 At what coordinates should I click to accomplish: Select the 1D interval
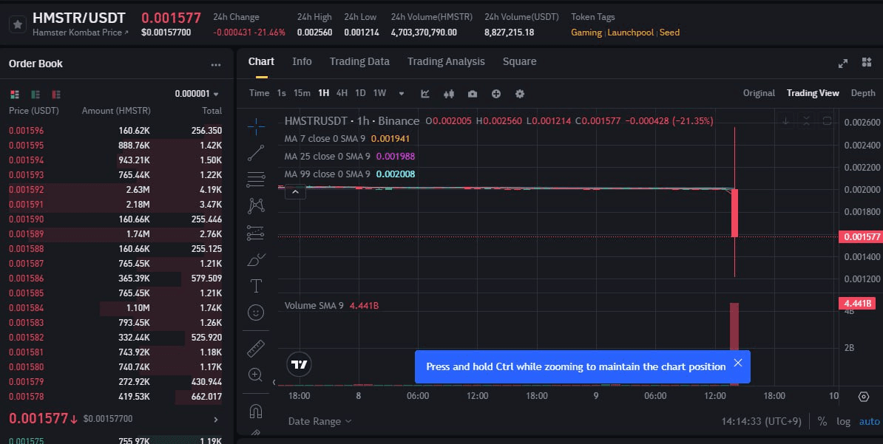pos(360,93)
